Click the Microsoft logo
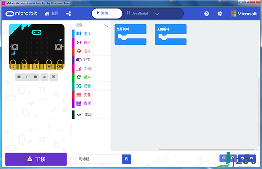262x169 pixels. coord(244,14)
